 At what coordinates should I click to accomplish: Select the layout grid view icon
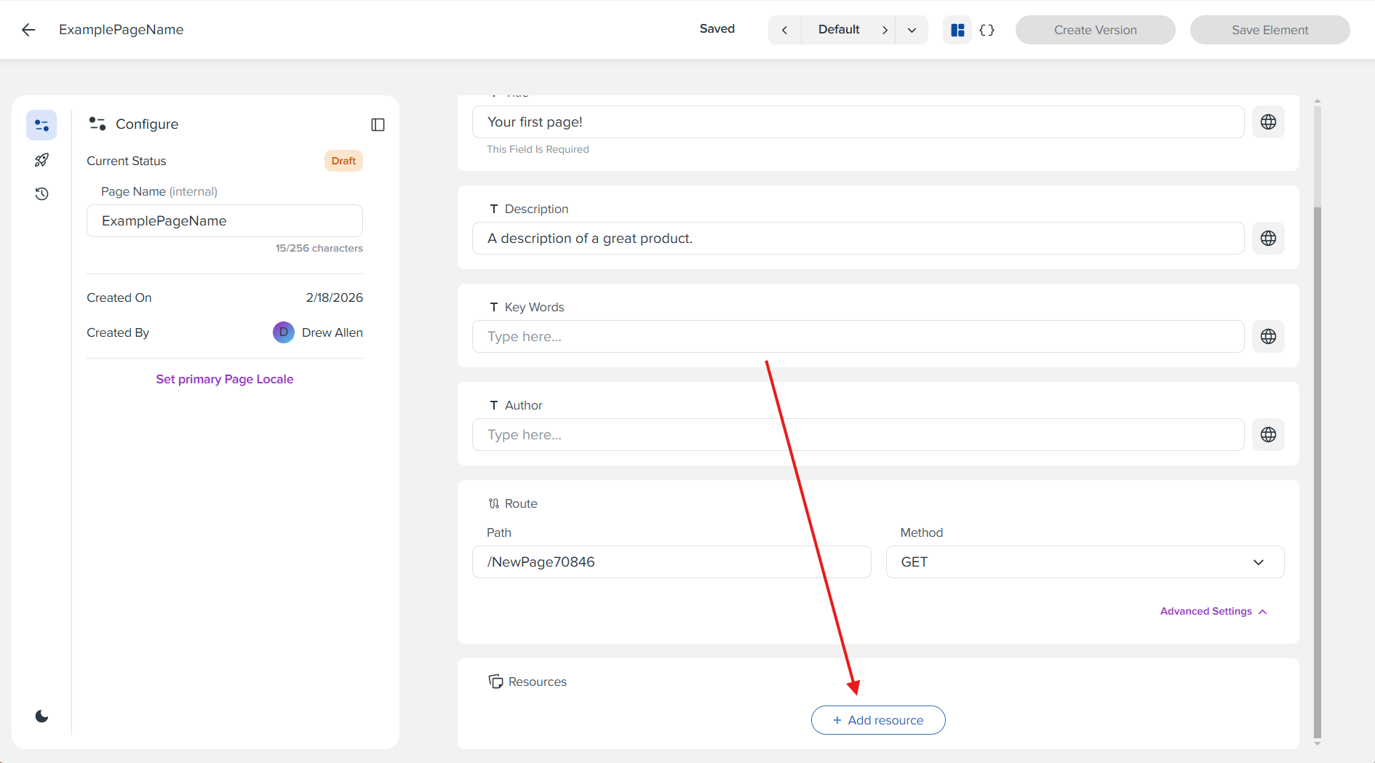pos(957,30)
